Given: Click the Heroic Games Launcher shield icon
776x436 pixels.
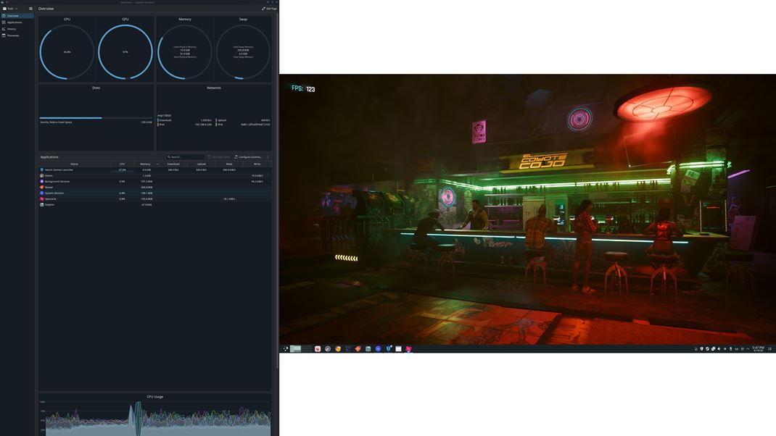Looking at the screenshot, I should [41, 169].
